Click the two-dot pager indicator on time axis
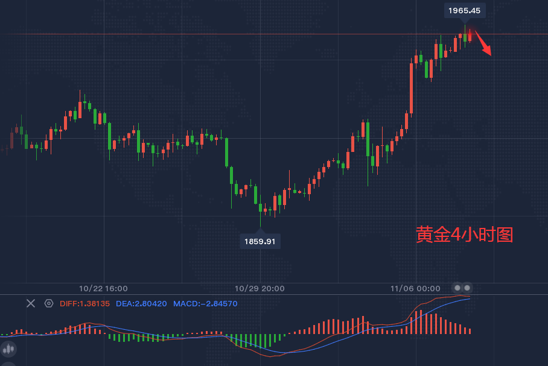Viewport: 548px width, 366px height. click(x=462, y=288)
